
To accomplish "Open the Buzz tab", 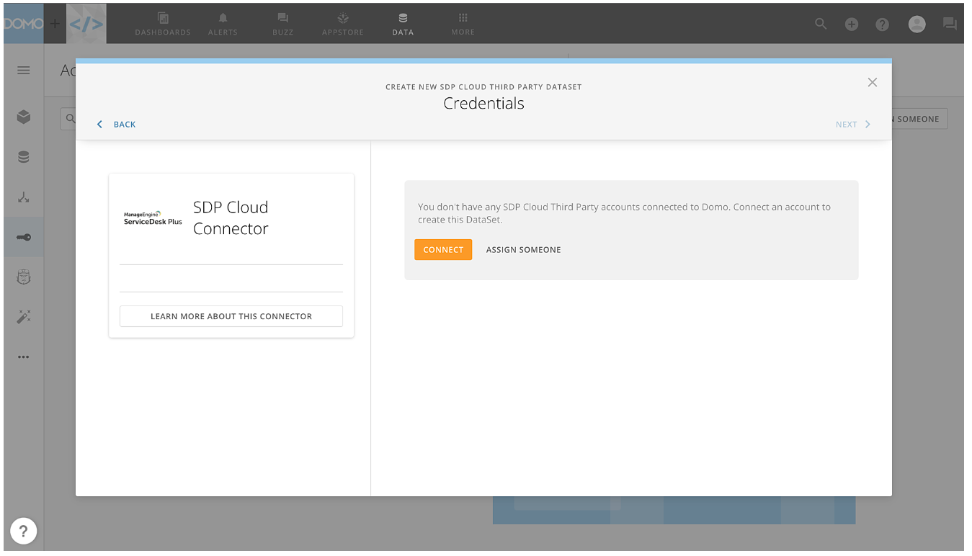I will point(283,24).
